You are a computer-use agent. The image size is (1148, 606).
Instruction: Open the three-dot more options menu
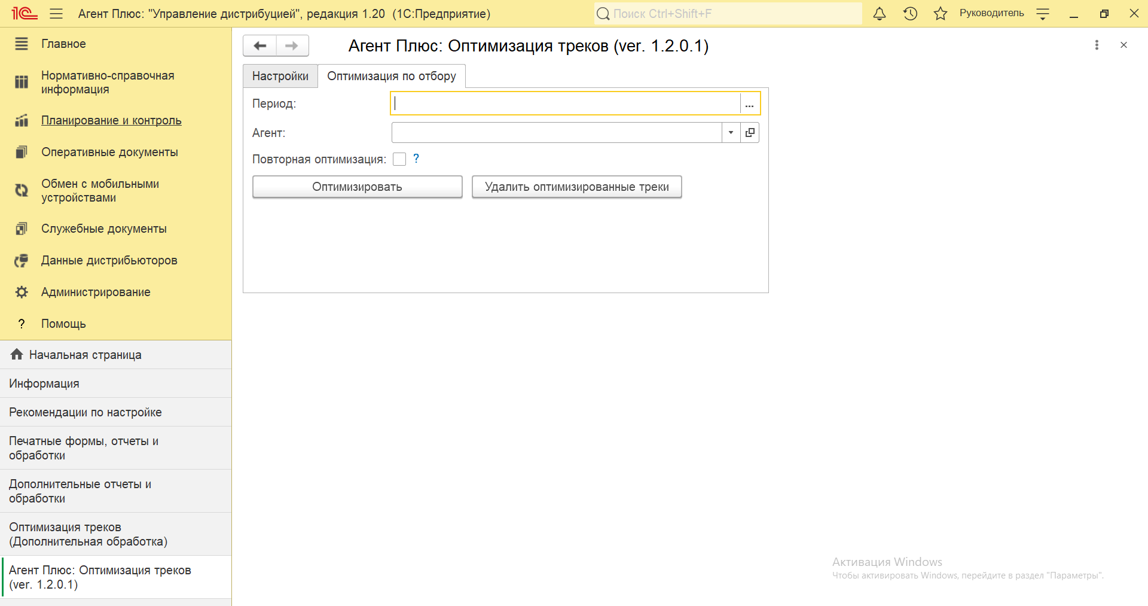[1096, 45]
